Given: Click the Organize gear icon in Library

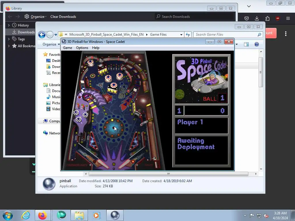Looking at the screenshot, I should click(27, 16).
